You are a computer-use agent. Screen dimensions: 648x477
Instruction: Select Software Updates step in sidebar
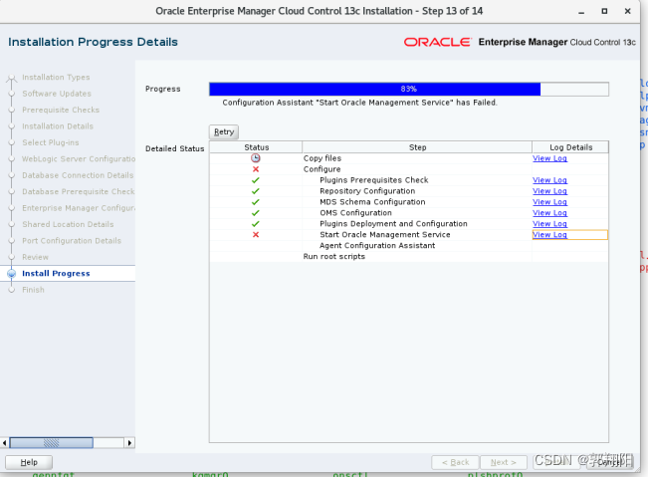click(57, 94)
